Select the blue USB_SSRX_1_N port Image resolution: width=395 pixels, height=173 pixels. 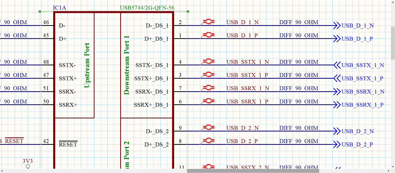coord(359,91)
